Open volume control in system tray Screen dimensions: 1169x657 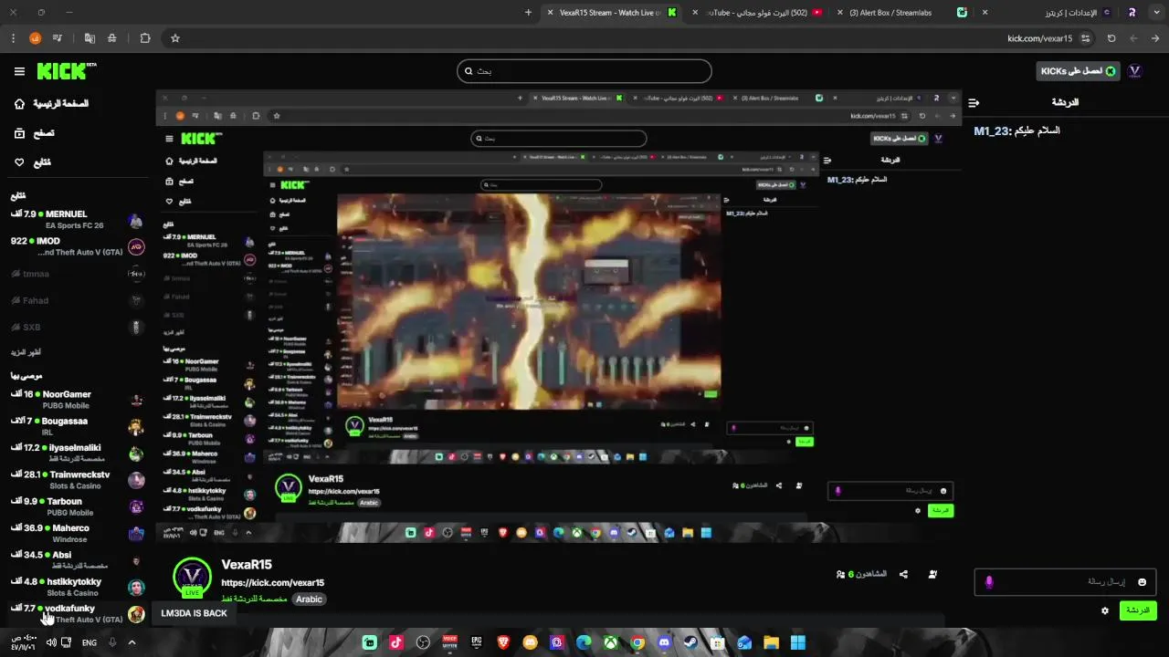point(51,642)
